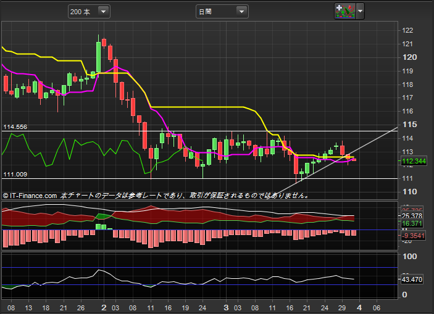The image size is (434, 314).
Task: Click the 122 price axis label
Action: click(407, 30)
